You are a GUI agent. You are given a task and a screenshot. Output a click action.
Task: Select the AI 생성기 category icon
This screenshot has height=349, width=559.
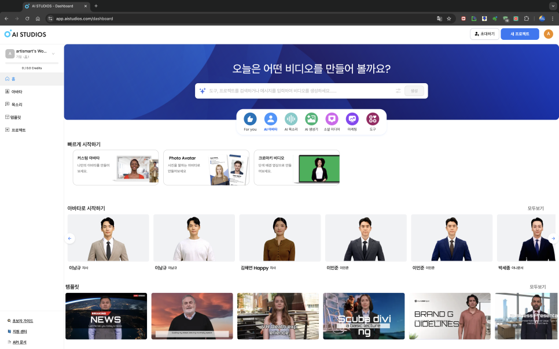tap(311, 119)
